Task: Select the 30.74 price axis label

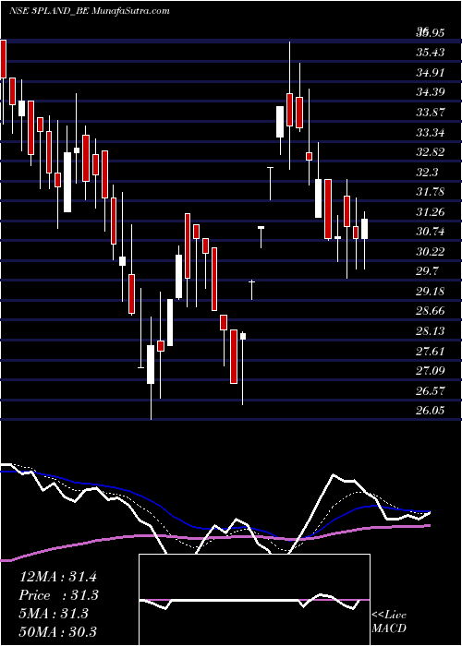Action: coord(431,232)
